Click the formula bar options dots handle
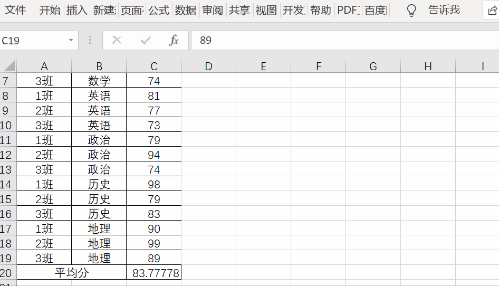 pyautogui.click(x=90, y=40)
